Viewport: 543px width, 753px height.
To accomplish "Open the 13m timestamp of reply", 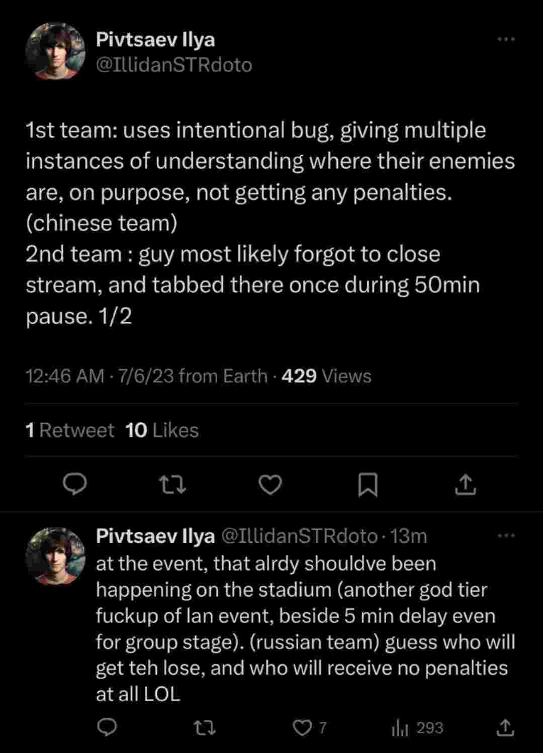I will [409, 536].
